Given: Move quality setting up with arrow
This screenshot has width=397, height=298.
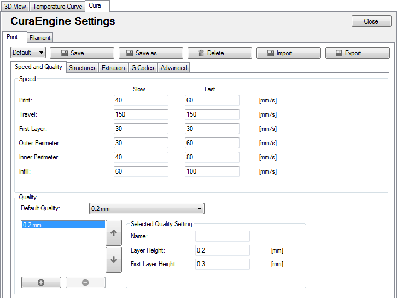Looking at the screenshot, I should point(114,233).
